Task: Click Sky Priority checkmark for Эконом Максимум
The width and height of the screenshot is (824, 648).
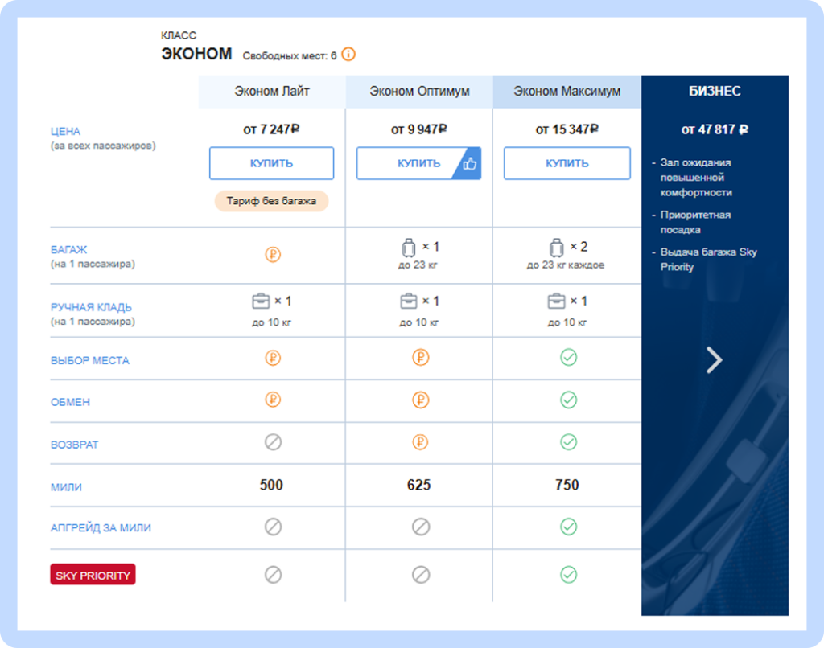Action: click(x=568, y=575)
